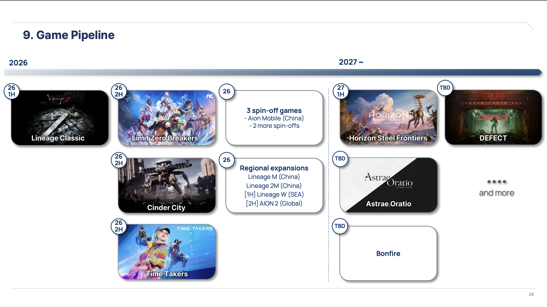The height and width of the screenshot is (307, 547).
Task: Click the 27 1H badge on Horizon card
Action: tap(341, 91)
